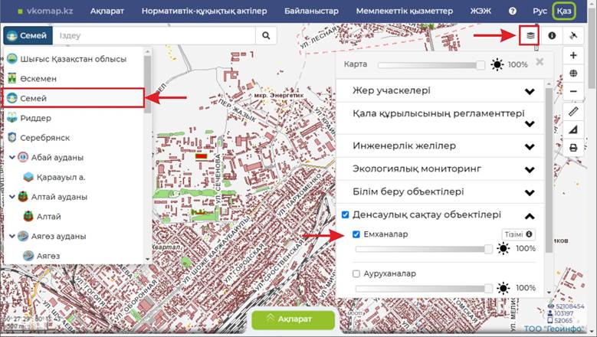Click the globe full-extent icon
The width and height of the screenshot is (597, 337).
pyautogui.click(x=573, y=74)
